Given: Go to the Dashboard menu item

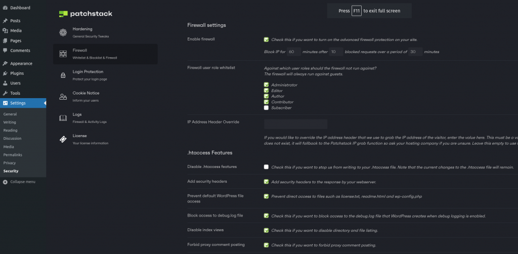Looking at the screenshot, I should coord(20,8).
